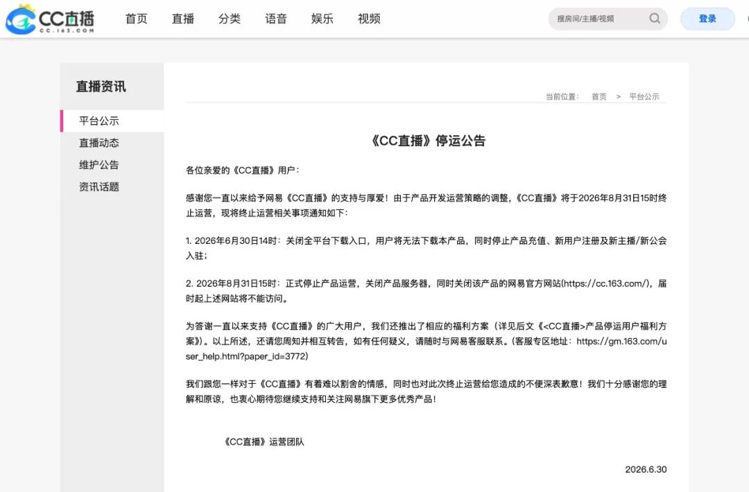Click the 首页 breadcrumb link
Screen dimensions: 749x492
coord(599,96)
